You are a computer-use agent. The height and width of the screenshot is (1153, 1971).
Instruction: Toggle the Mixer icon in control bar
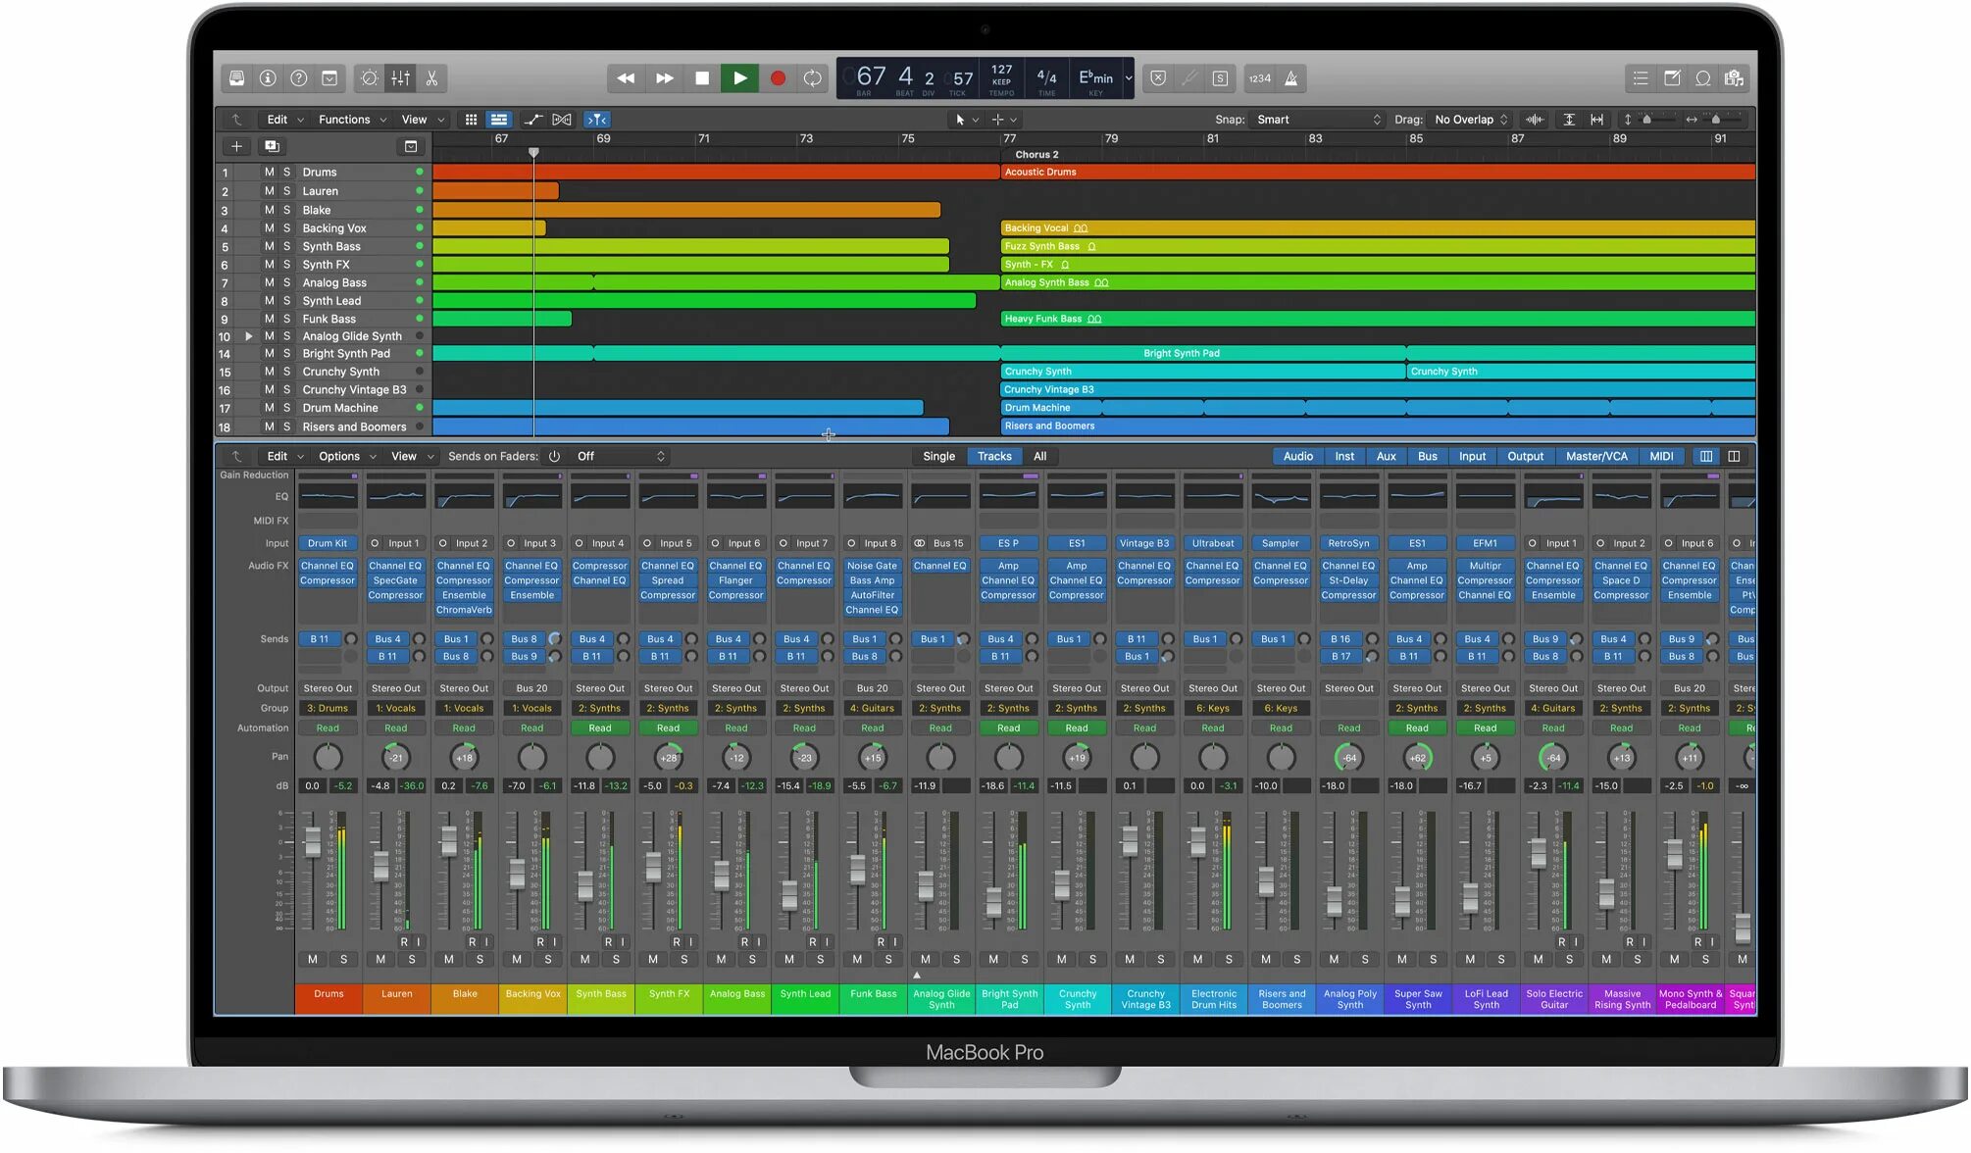(x=400, y=78)
